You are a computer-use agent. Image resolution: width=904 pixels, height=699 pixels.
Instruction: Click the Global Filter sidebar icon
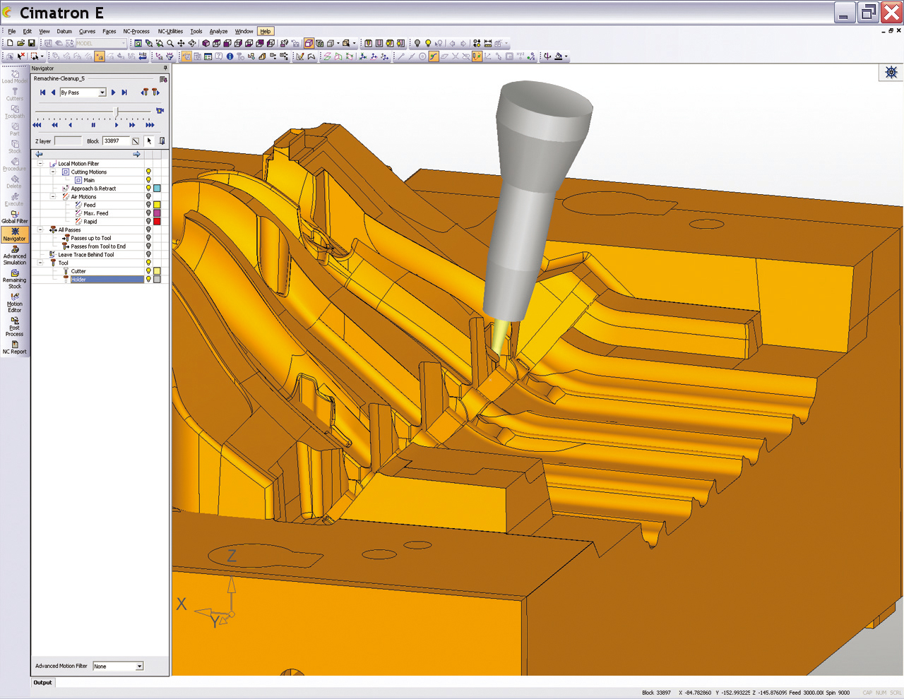pyautogui.click(x=14, y=216)
